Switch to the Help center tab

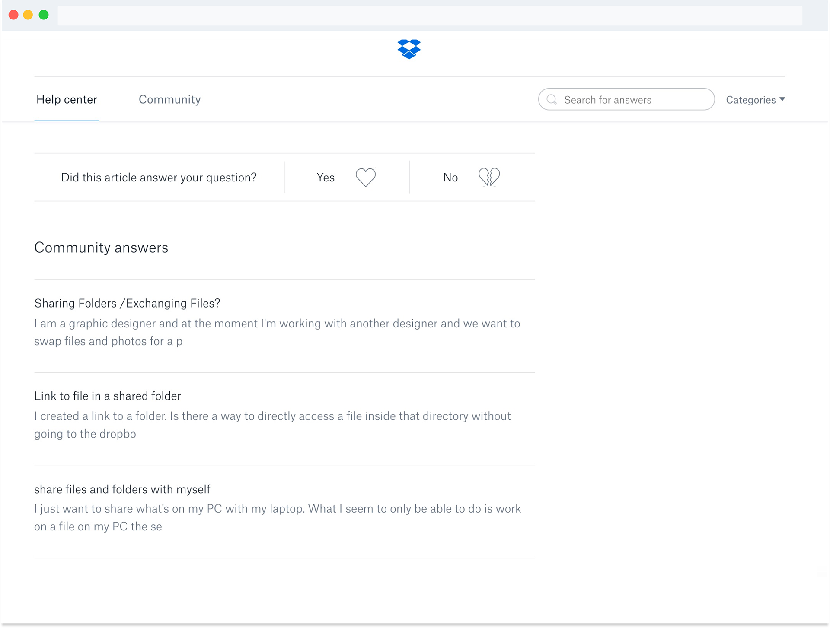(x=67, y=100)
